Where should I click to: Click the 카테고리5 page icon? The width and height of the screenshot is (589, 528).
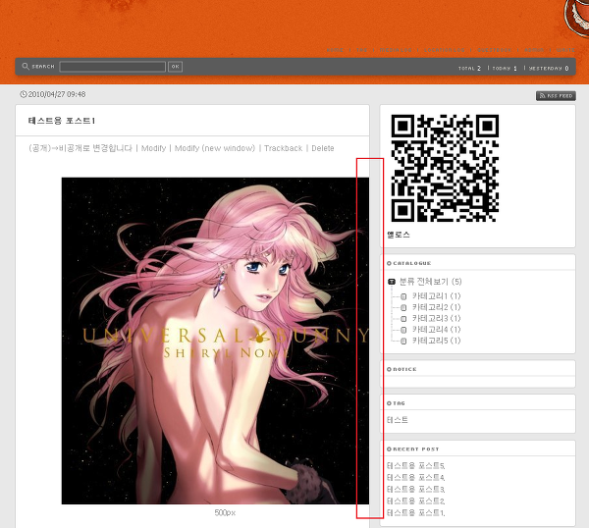point(403,342)
